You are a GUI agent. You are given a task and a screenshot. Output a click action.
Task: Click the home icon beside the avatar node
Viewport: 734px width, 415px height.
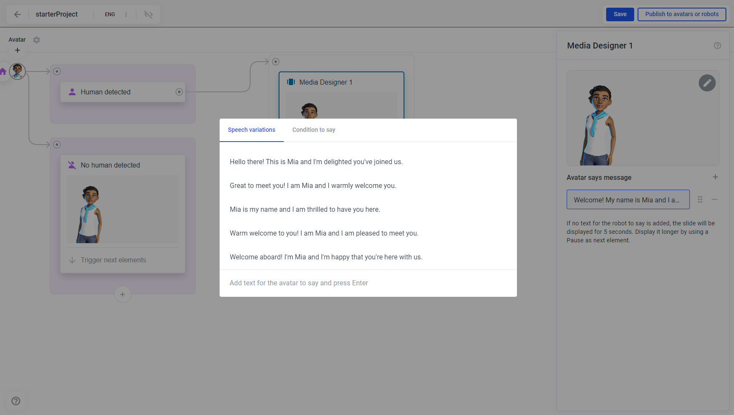(x=3, y=71)
